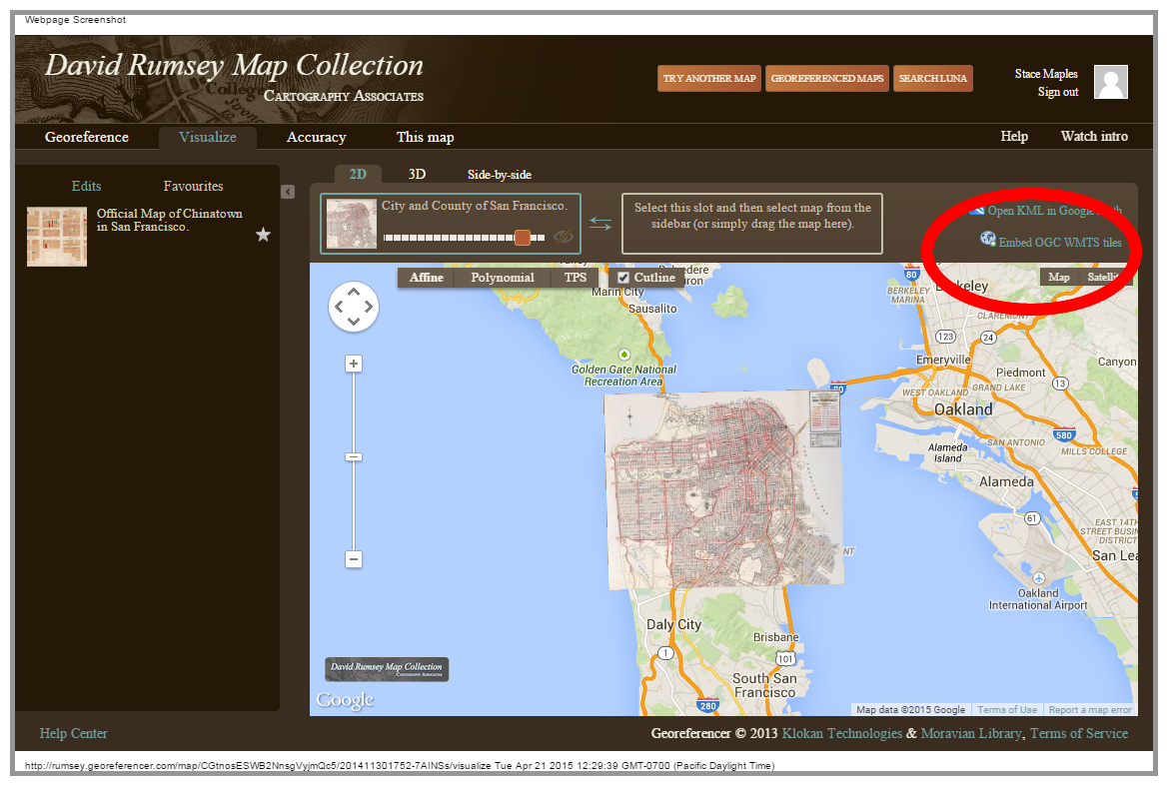
Task: Click the "Official Map of Chinatown in San Francisco." title
Action: point(169,221)
